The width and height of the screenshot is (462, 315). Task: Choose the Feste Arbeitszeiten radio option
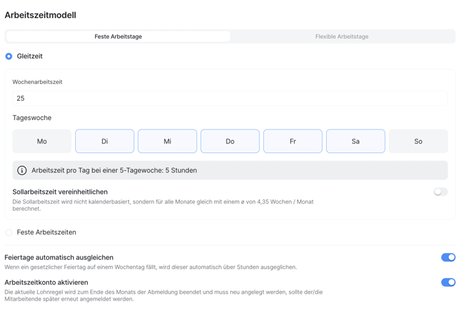point(9,232)
